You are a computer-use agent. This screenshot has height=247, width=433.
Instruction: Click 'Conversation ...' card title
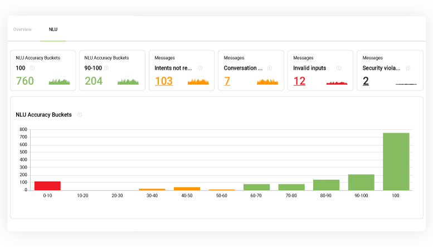(x=243, y=68)
